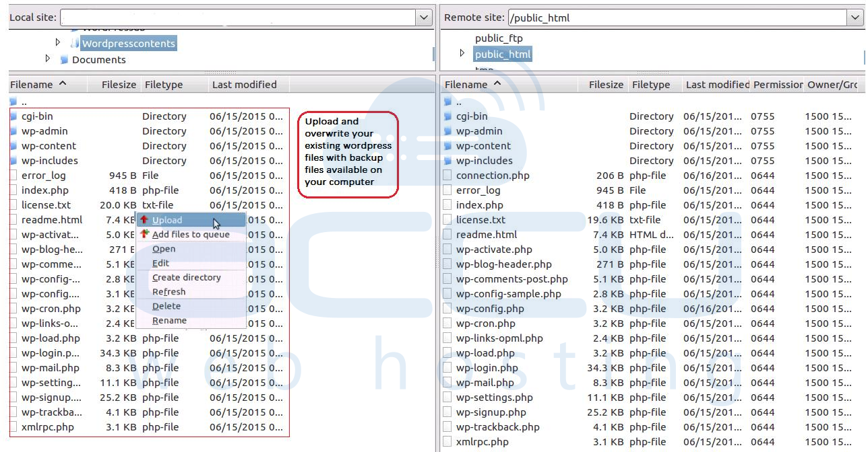Click the remote cgi-bin folder icon
Image resolution: width=866 pixels, height=452 pixels.
(x=448, y=116)
